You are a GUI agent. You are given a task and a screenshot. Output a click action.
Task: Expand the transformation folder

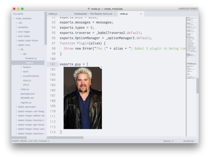21,76
